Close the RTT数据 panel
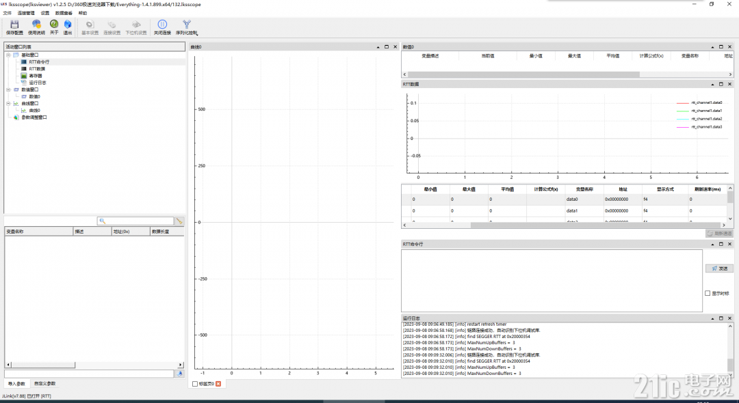 pyautogui.click(x=730, y=84)
